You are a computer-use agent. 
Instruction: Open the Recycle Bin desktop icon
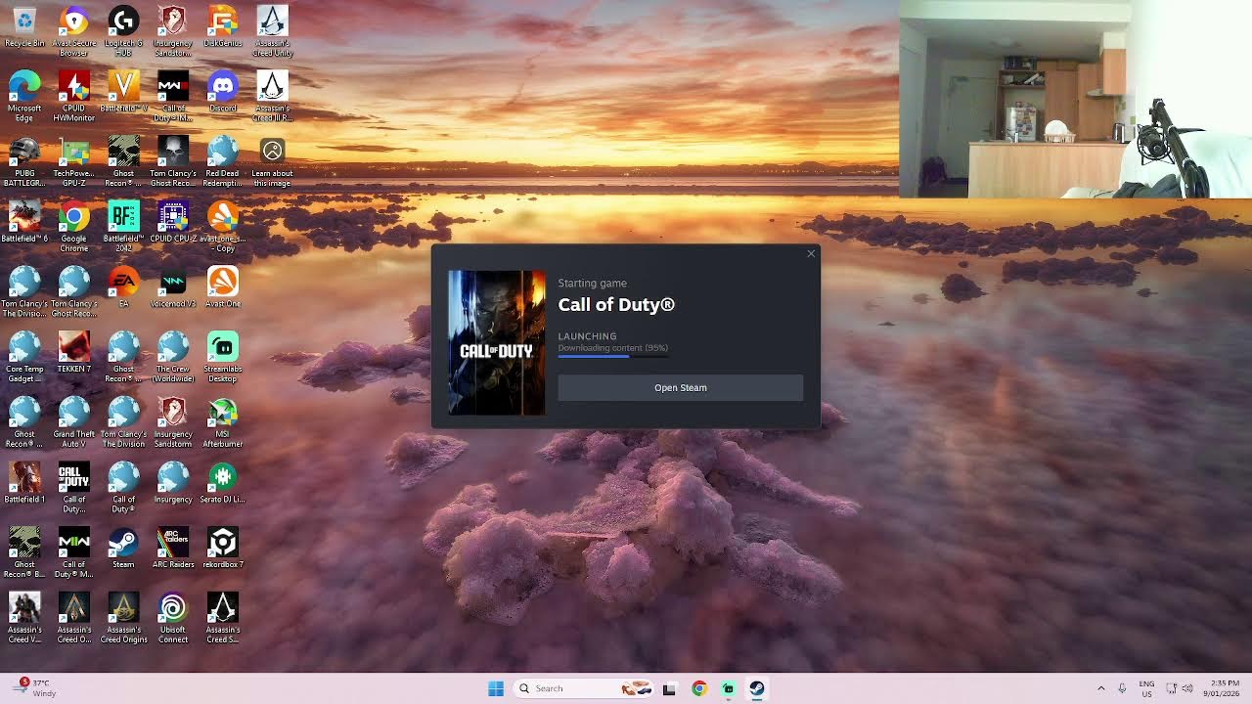[24, 27]
